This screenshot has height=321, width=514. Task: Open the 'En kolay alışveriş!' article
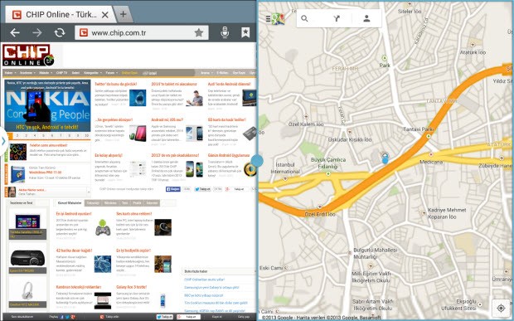[109, 155]
